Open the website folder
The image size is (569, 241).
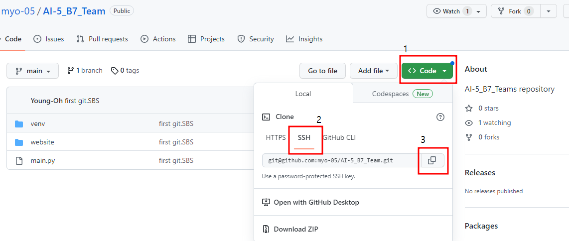(x=42, y=142)
